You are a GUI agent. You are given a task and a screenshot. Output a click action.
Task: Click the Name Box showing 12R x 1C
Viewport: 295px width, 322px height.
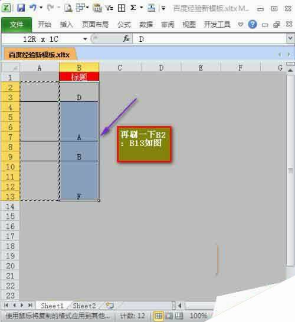(x=41, y=39)
